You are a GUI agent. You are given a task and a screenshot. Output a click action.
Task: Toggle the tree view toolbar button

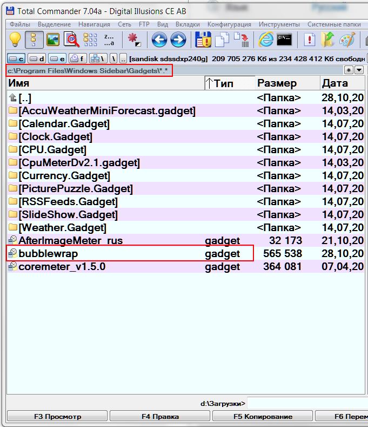click(34, 40)
